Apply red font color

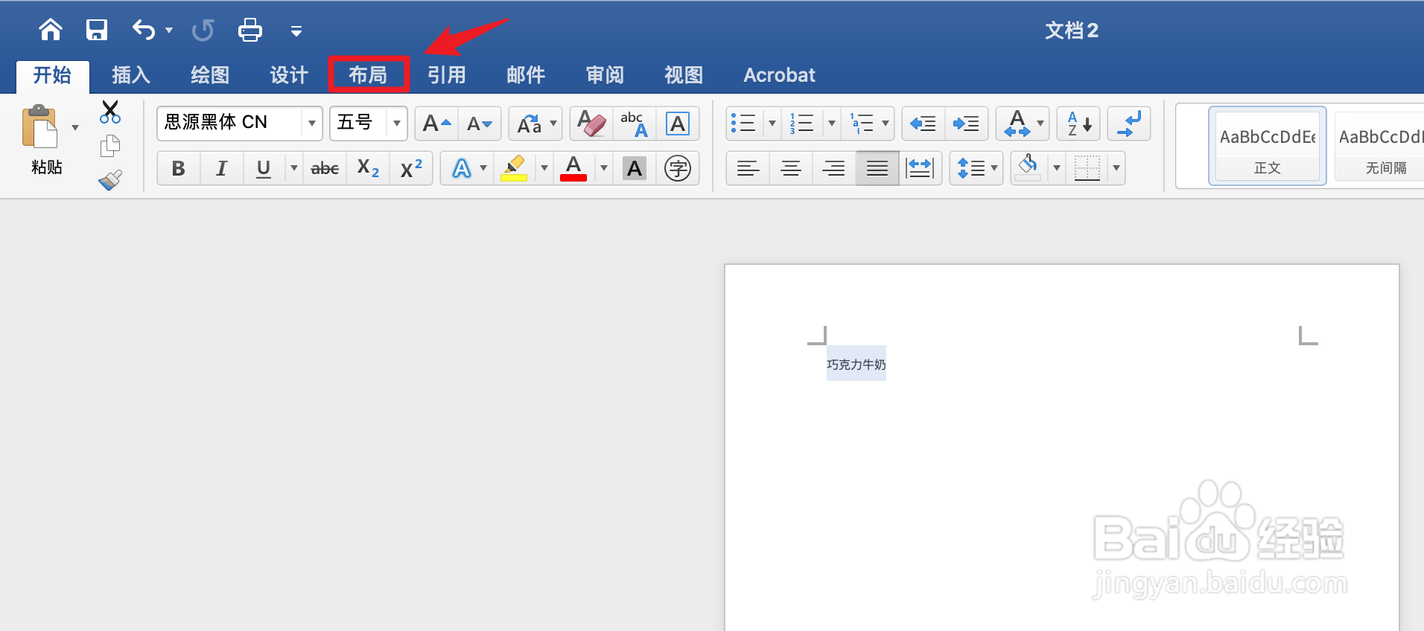click(x=573, y=168)
